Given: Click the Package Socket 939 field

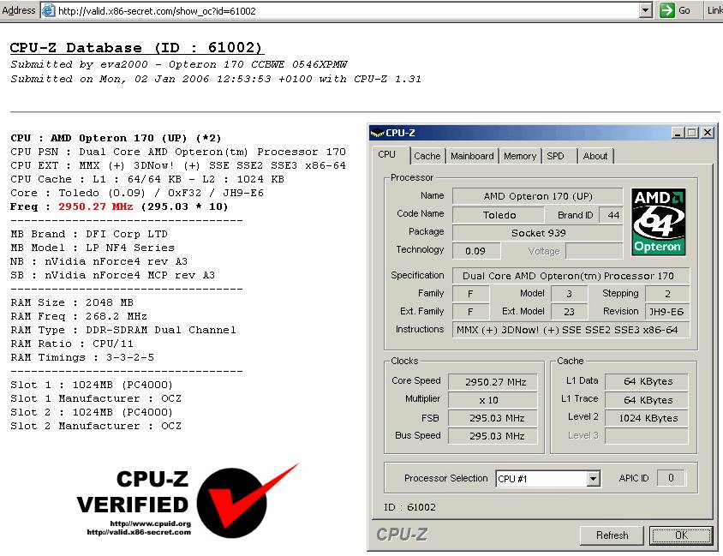Looking at the screenshot, I should click(538, 233).
